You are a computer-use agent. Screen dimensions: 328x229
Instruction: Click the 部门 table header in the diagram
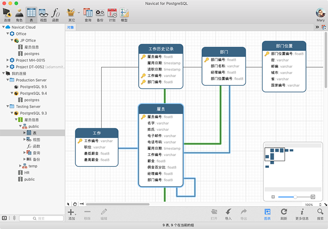(x=224, y=52)
